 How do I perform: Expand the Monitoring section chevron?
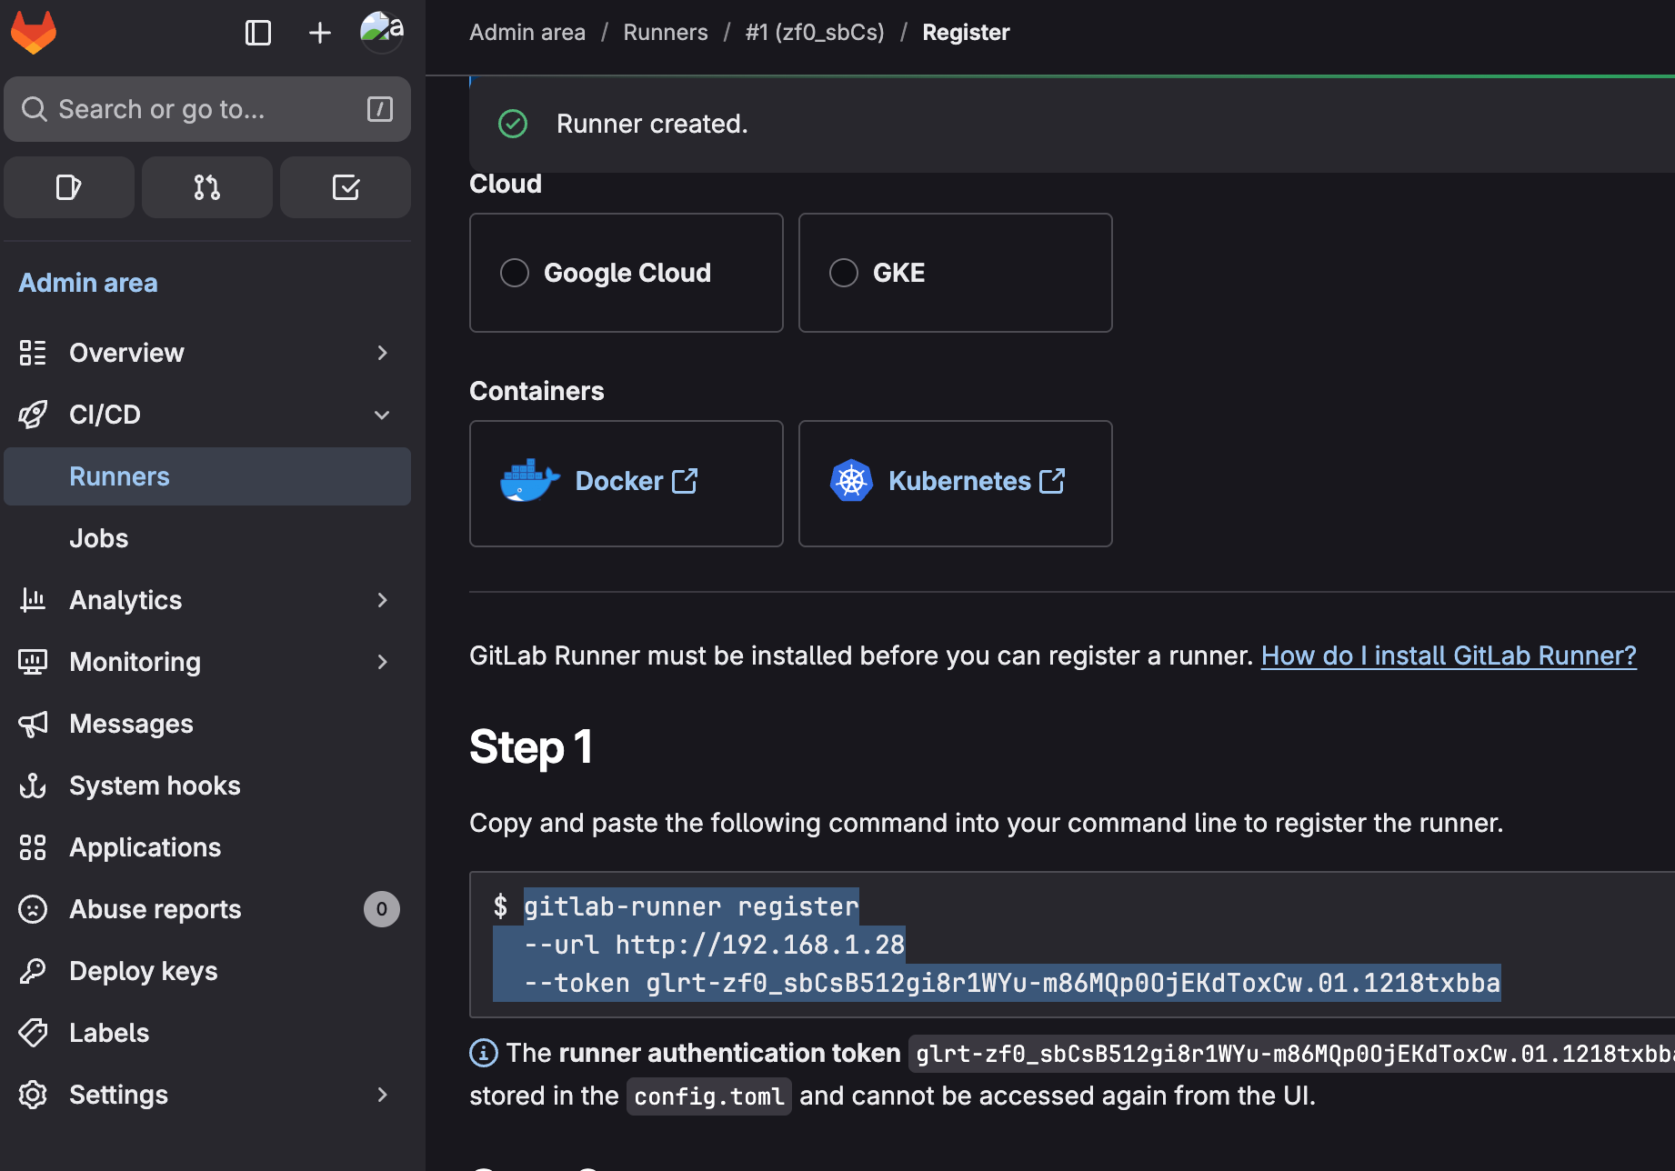pos(382,662)
